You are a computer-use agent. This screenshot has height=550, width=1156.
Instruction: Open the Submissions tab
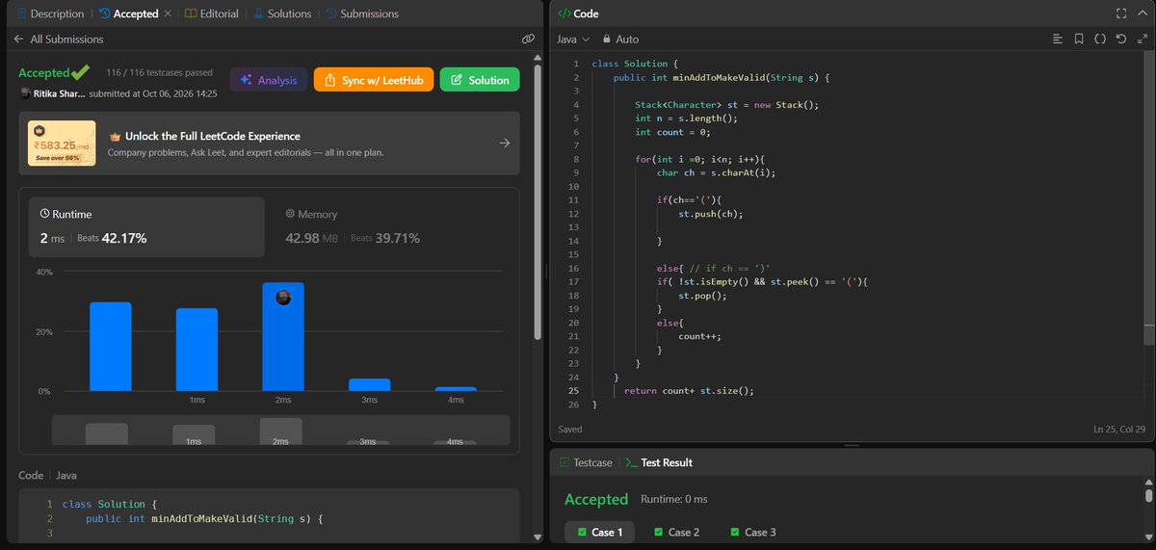click(362, 13)
